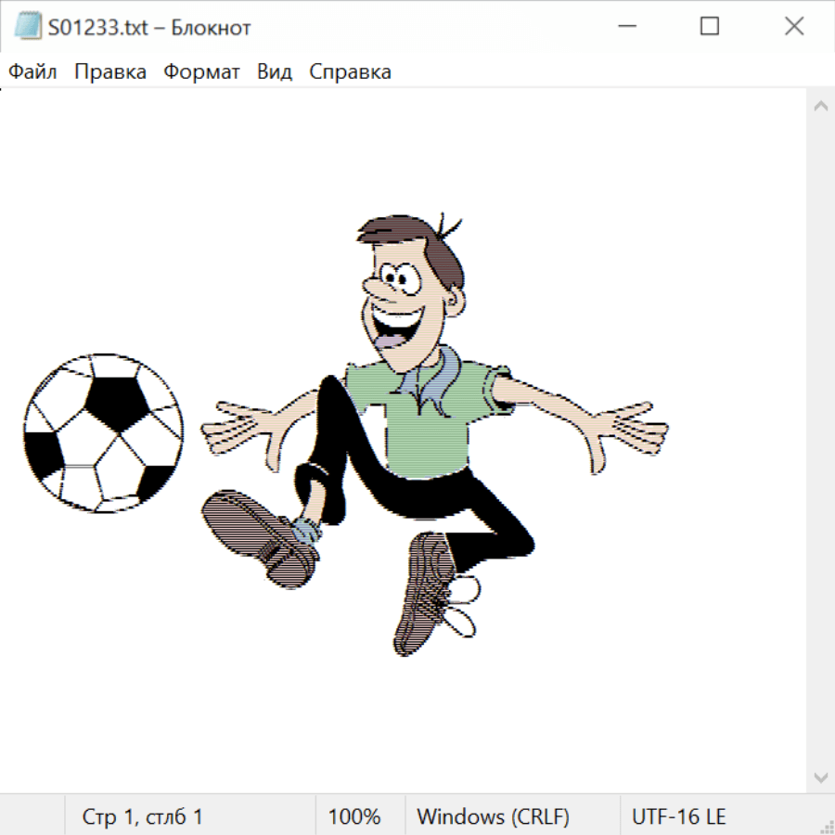
Task: Click the scroll down arrow
Action: [x=820, y=776]
